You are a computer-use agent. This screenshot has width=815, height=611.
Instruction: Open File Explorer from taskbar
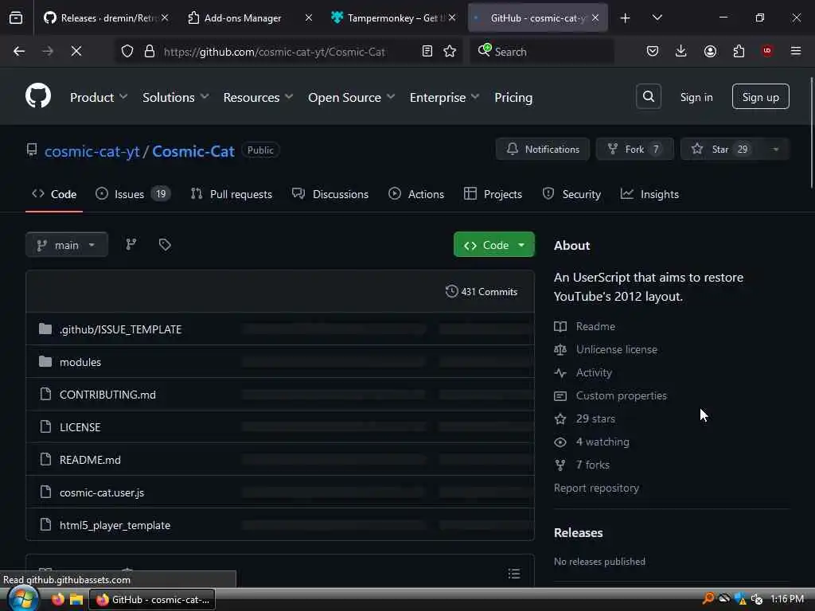[x=76, y=599]
